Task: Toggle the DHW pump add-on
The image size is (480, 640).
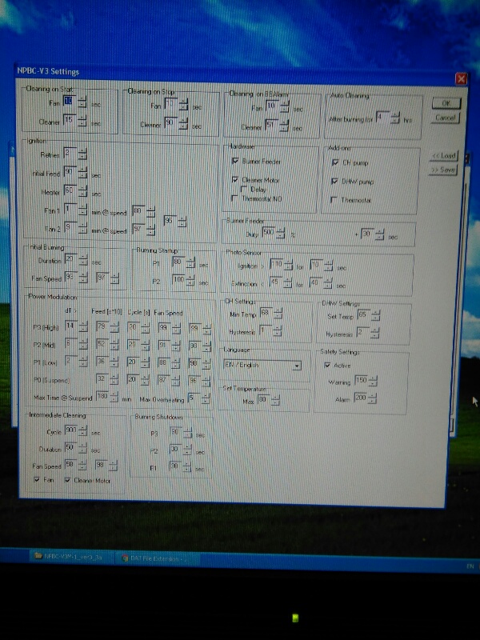Action: [334, 181]
